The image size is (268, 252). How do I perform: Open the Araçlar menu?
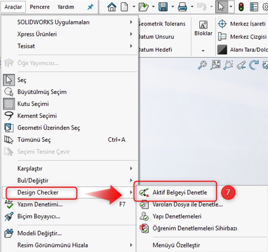click(13, 7)
